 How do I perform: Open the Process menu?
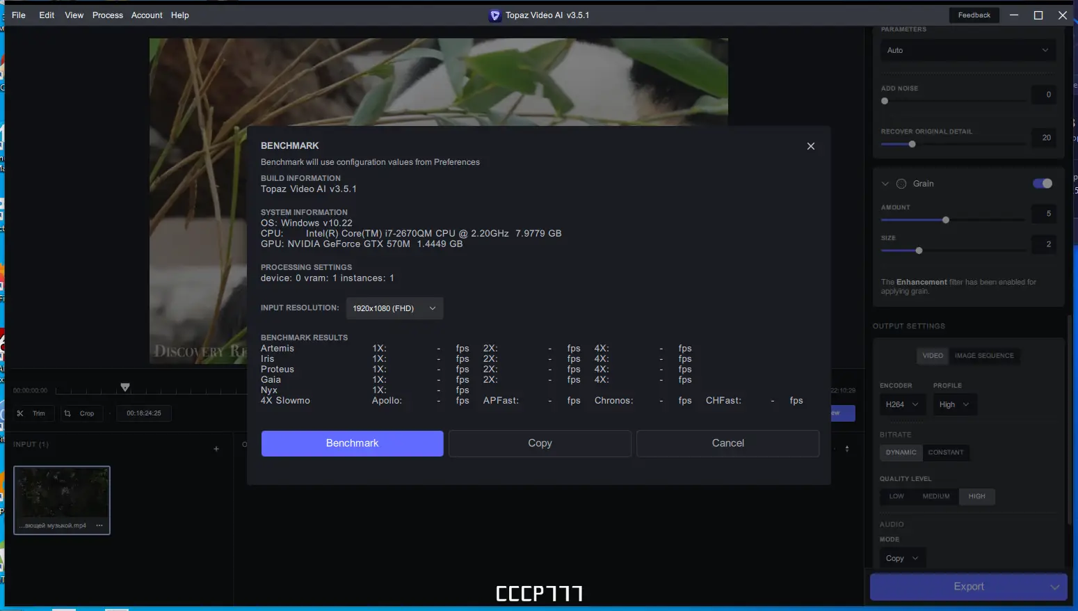click(107, 15)
